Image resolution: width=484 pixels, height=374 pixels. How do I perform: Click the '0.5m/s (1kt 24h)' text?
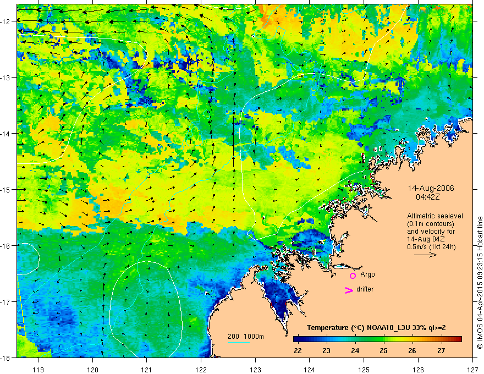(431, 247)
